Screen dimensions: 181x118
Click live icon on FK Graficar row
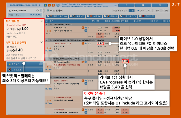tap(83, 110)
